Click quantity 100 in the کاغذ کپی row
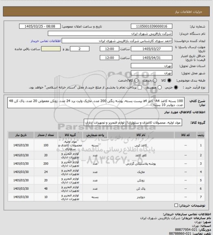This screenshot has width=213, height=235. click(x=46, y=145)
